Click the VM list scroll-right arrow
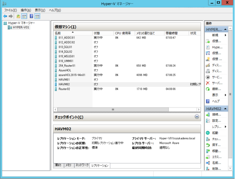Screen dimensions: 235x179 pyautogui.click(x=199, y=110)
